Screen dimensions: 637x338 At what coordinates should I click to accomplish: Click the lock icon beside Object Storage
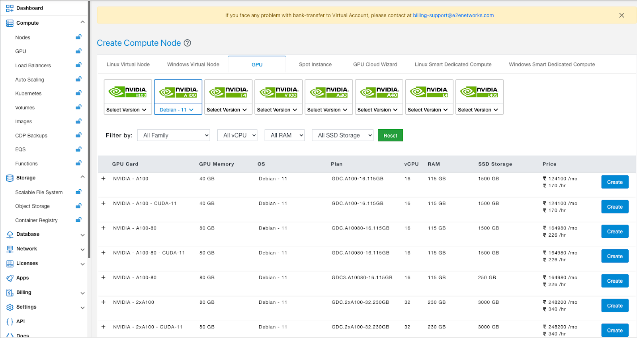(x=78, y=206)
